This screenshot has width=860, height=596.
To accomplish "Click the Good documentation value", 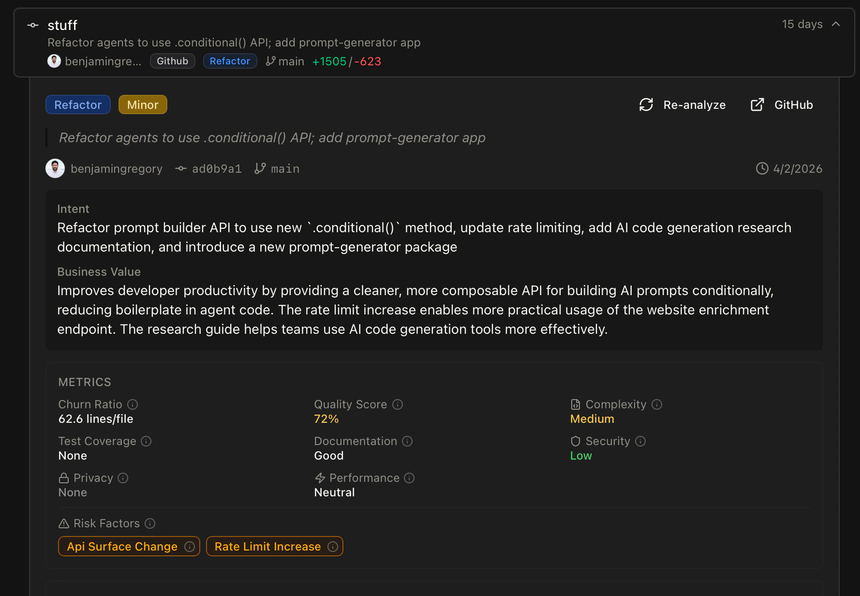I will coord(329,456).
